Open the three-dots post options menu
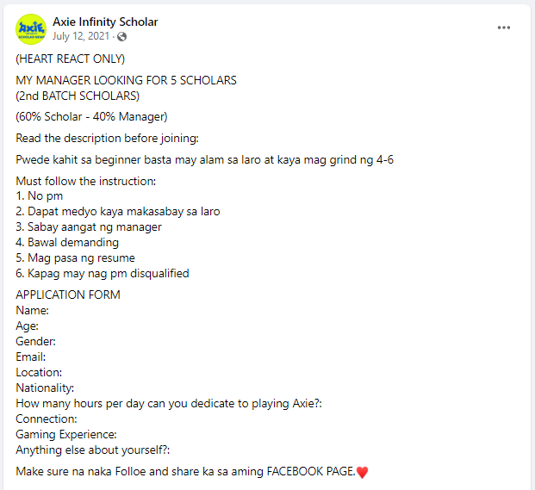535x490 pixels. (504, 28)
